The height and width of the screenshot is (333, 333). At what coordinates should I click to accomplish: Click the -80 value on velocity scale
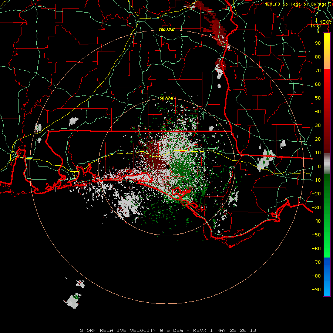click(x=316, y=276)
